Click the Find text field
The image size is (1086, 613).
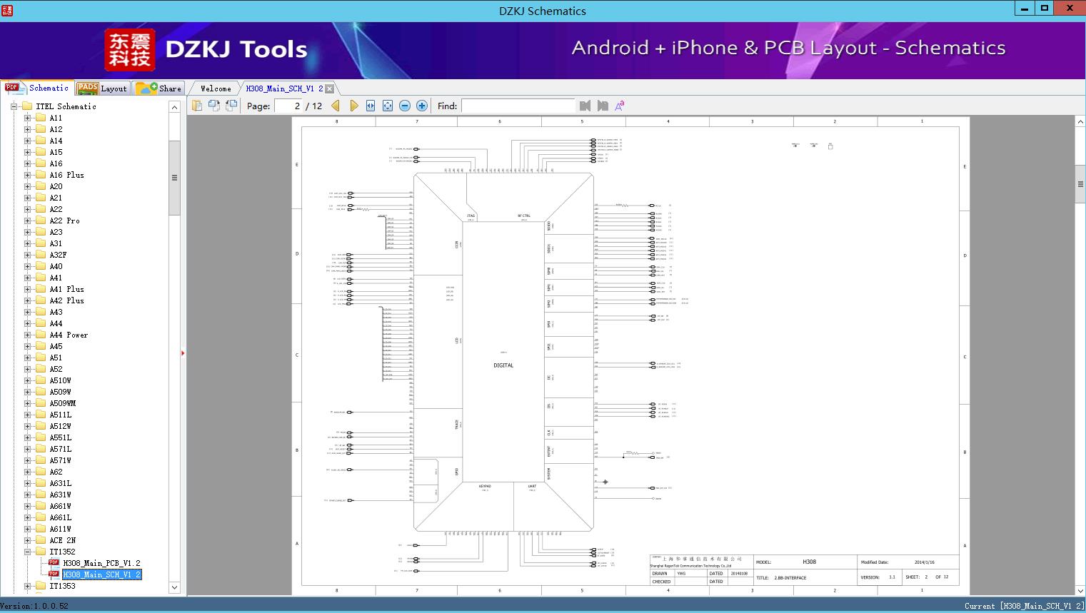click(518, 106)
